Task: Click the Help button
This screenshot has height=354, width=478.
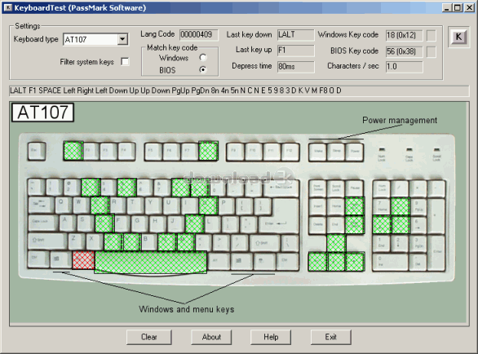Action: point(271,337)
